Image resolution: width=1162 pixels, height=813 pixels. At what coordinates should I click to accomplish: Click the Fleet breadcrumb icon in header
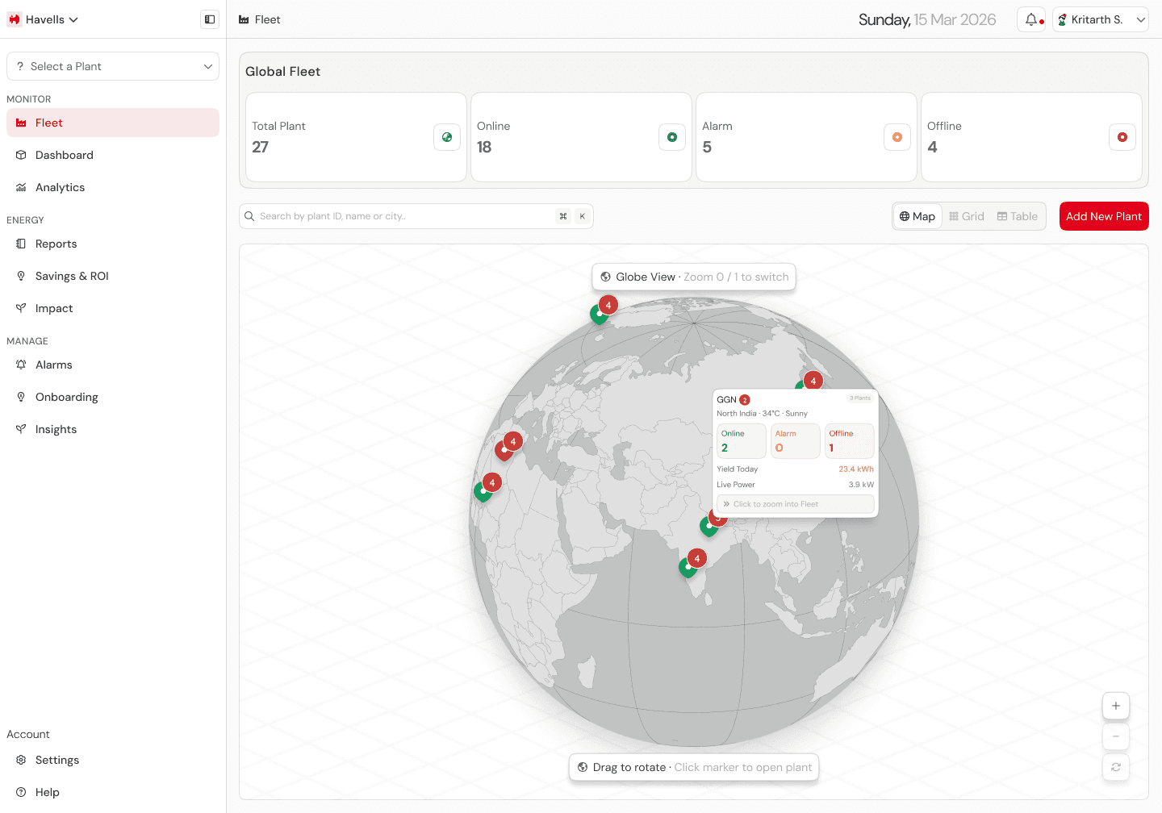244,19
